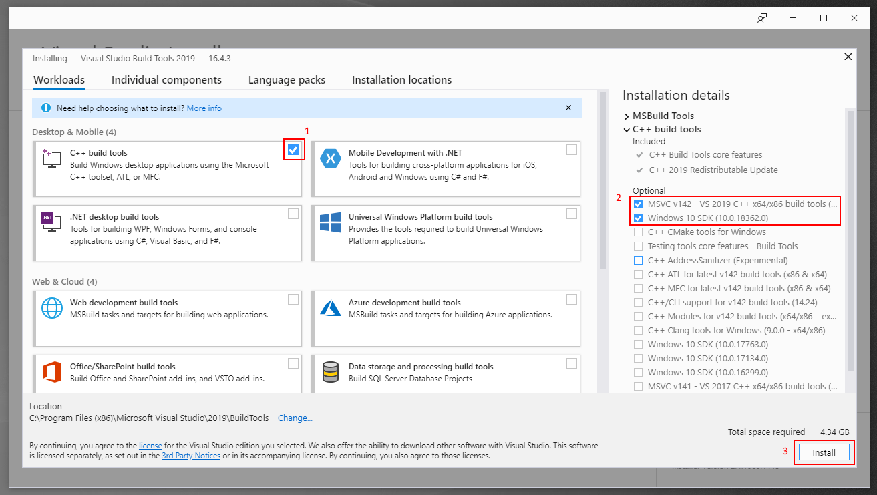Uncheck Windows 10 SDK (10.0.18362.0) option

point(639,218)
